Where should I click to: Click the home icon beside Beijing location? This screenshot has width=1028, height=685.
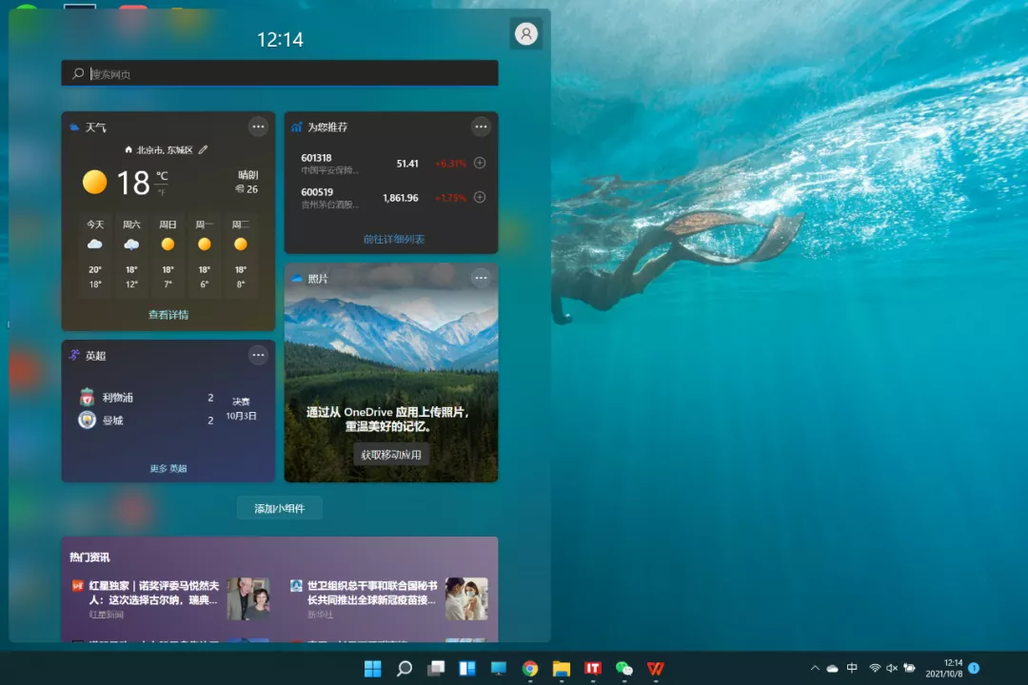pos(128,149)
